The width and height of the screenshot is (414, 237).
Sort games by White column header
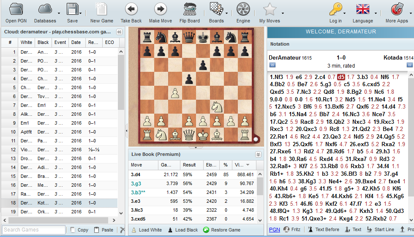click(26, 43)
